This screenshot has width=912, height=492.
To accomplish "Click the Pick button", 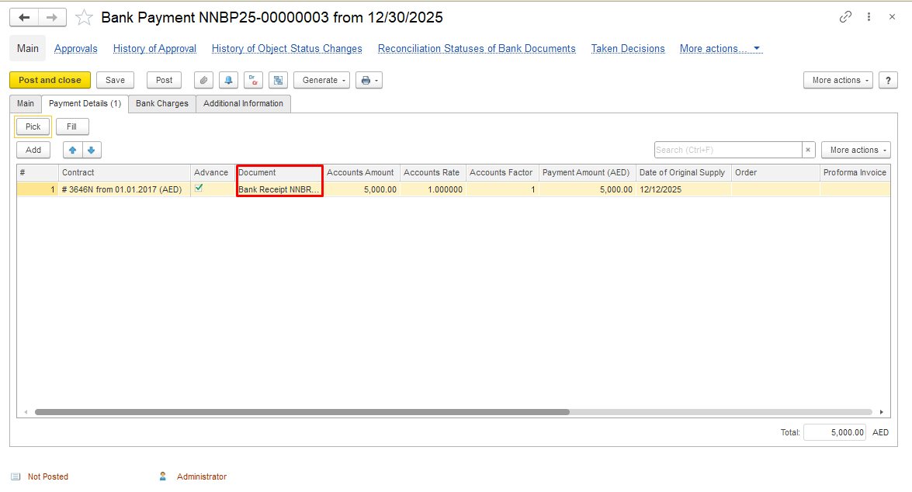I will [33, 126].
